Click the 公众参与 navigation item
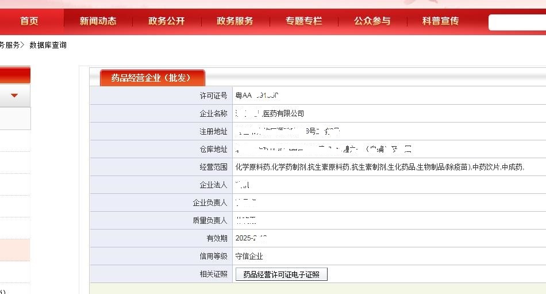Screen dimensions: 546x294 [372, 21]
